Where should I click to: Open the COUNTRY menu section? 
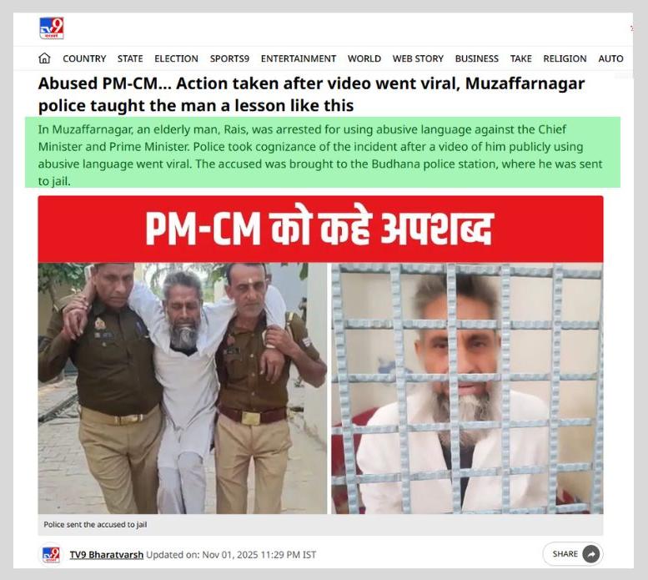(84, 58)
